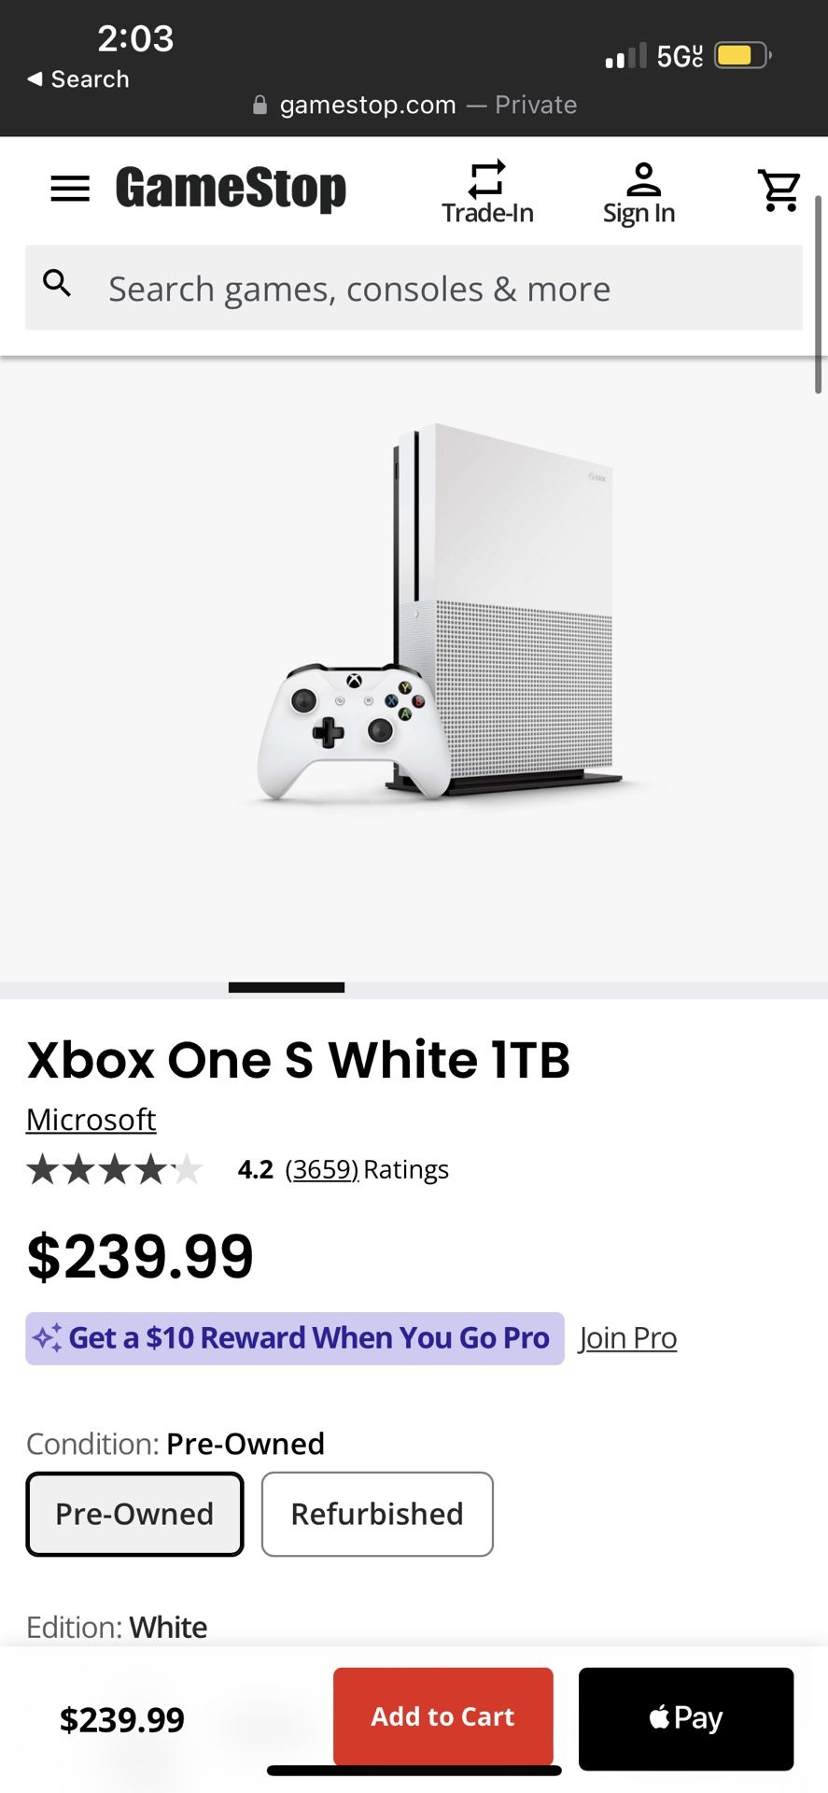Screen dimensions: 828x1793
Task: Tap the star rating icons
Action: point(114,1169)
